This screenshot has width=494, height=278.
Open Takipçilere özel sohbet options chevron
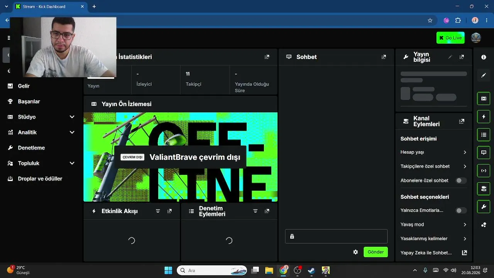coord(465,166)
